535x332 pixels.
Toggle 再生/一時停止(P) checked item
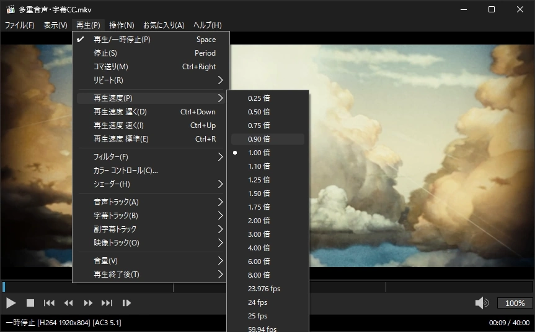tap(150, 40)
